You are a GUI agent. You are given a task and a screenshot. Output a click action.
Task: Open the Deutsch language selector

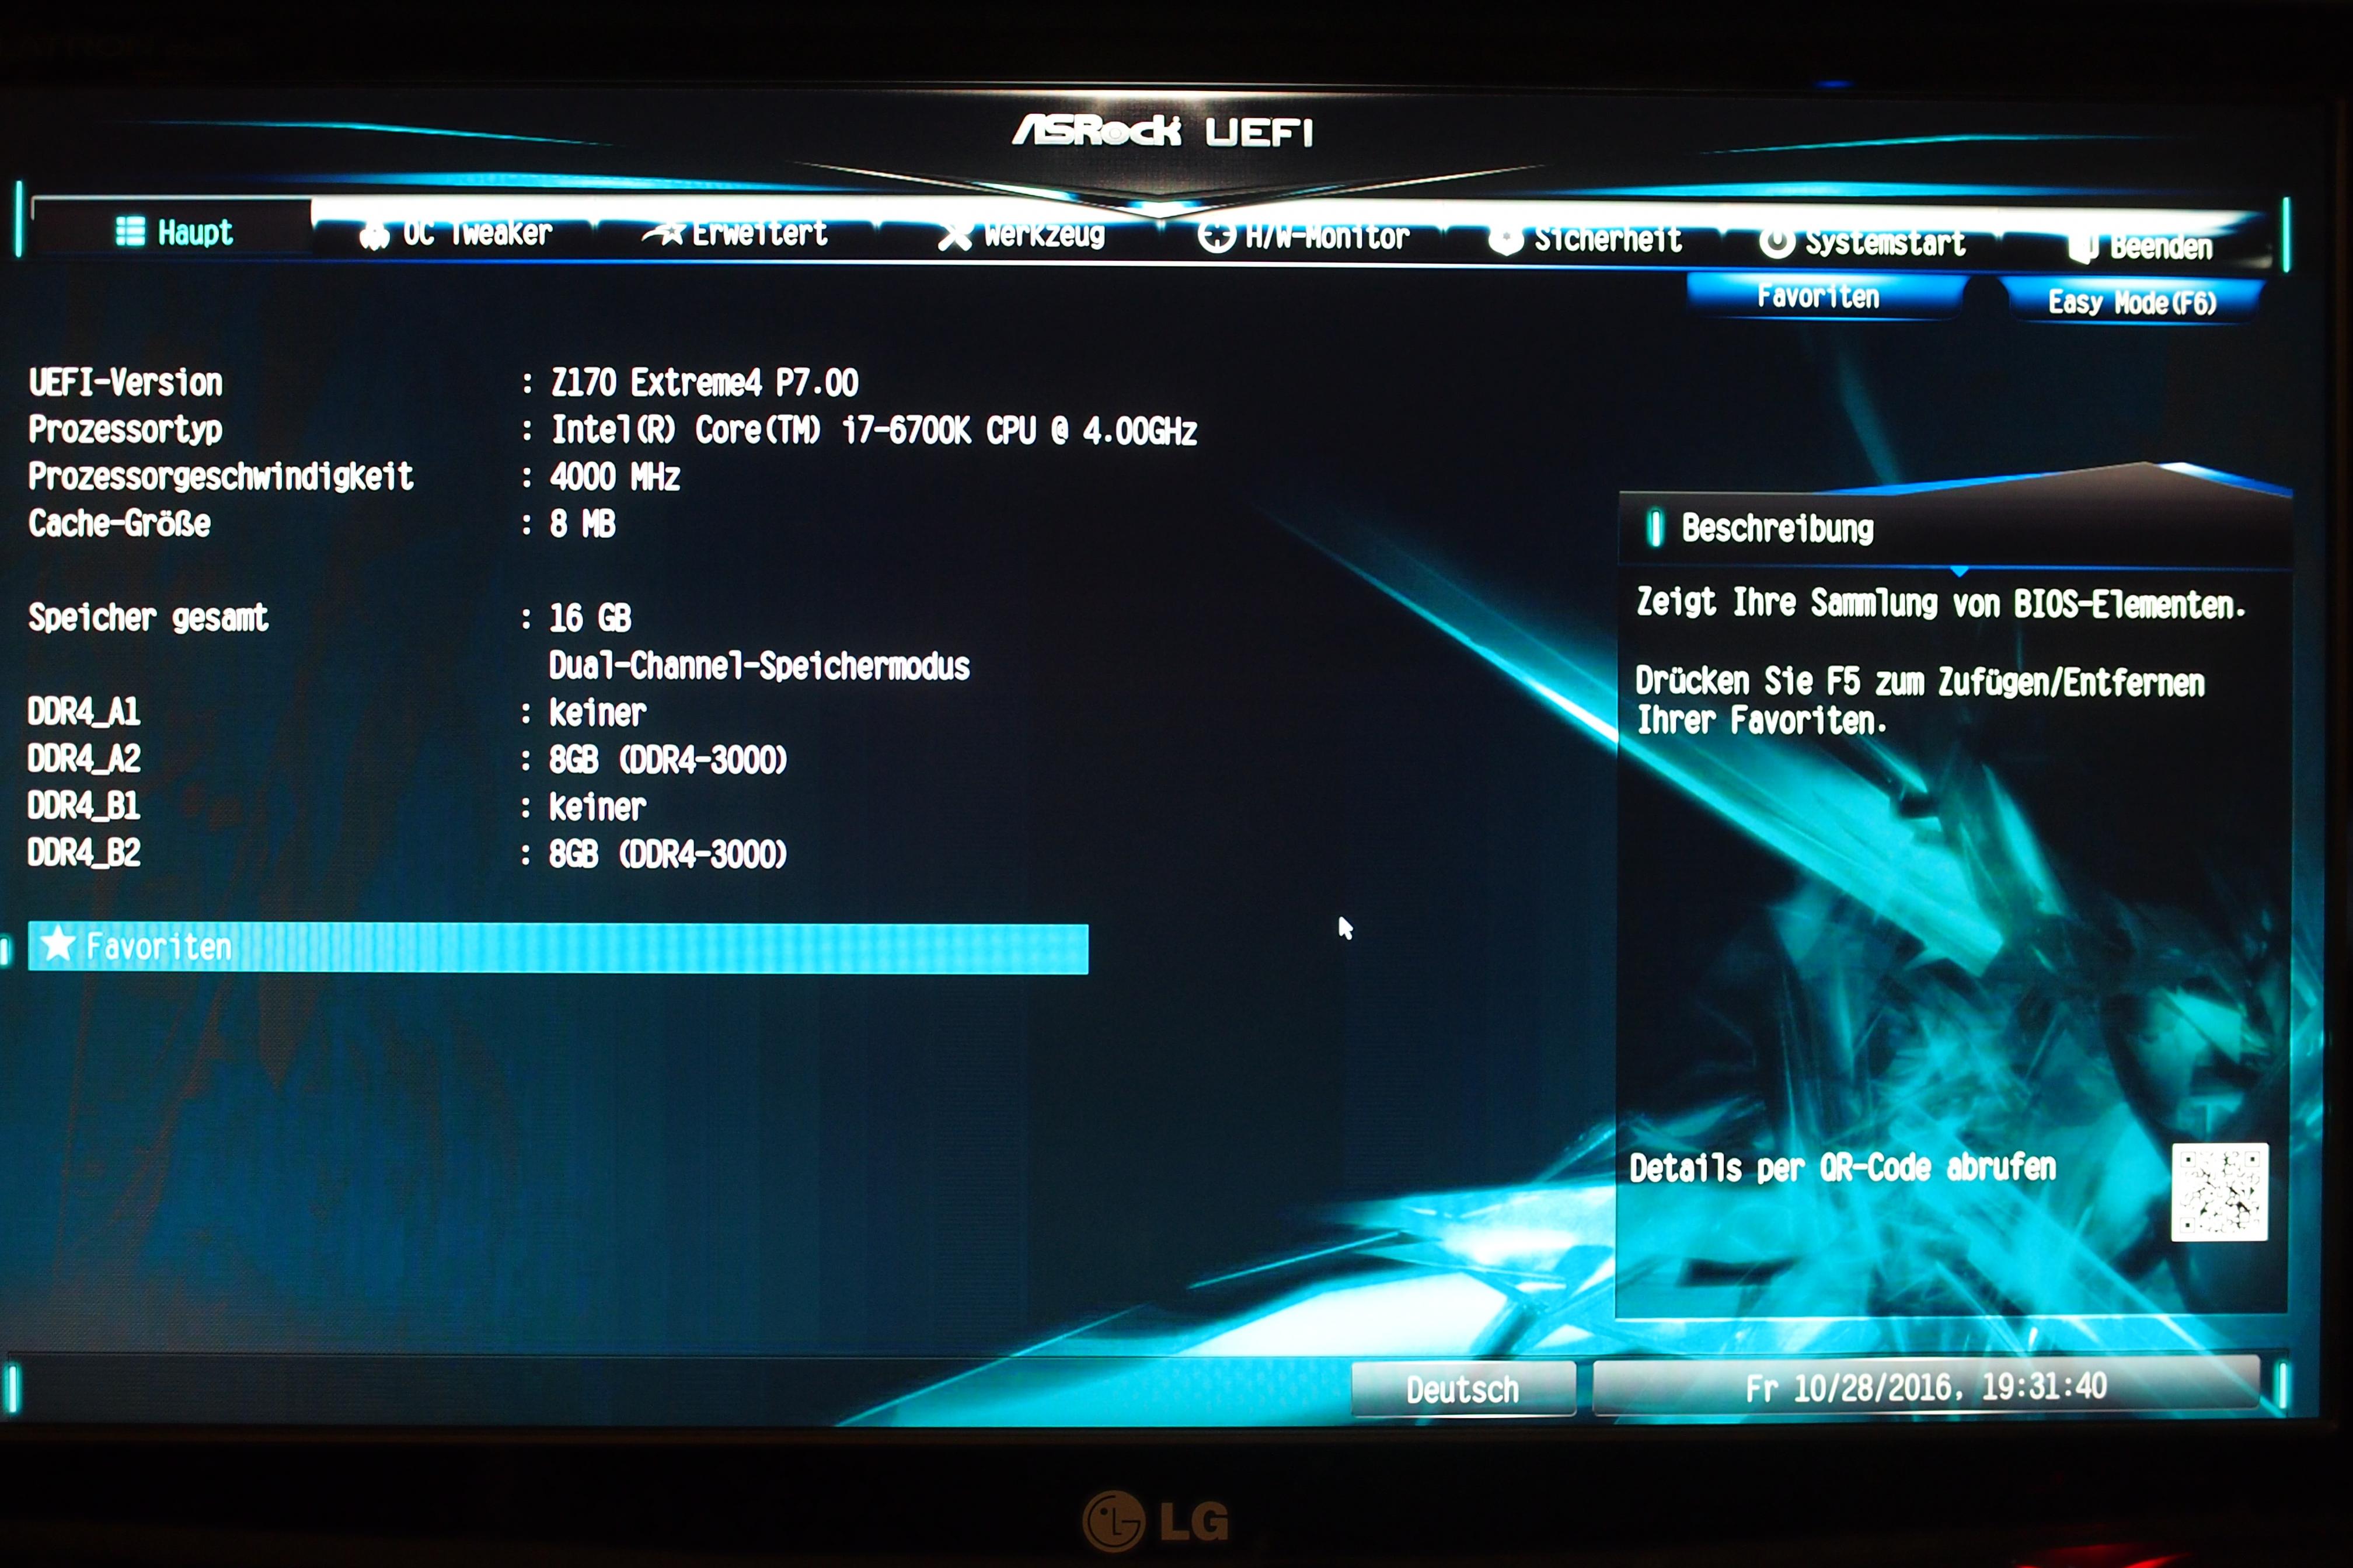click(1462, 1389)
